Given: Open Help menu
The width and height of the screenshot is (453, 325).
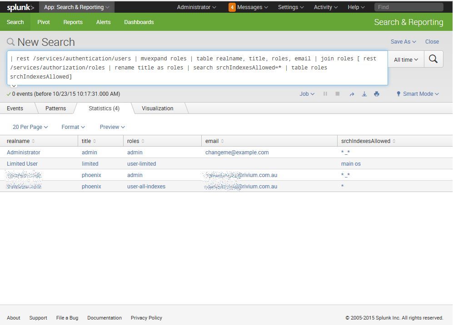Looking at the screenshot, I should (x=356, y=7).
